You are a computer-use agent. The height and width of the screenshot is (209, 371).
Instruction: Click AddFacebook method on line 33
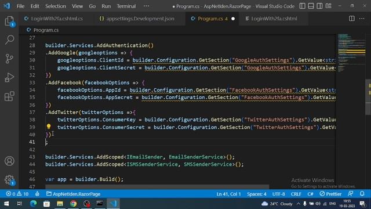tap(64, 82)
